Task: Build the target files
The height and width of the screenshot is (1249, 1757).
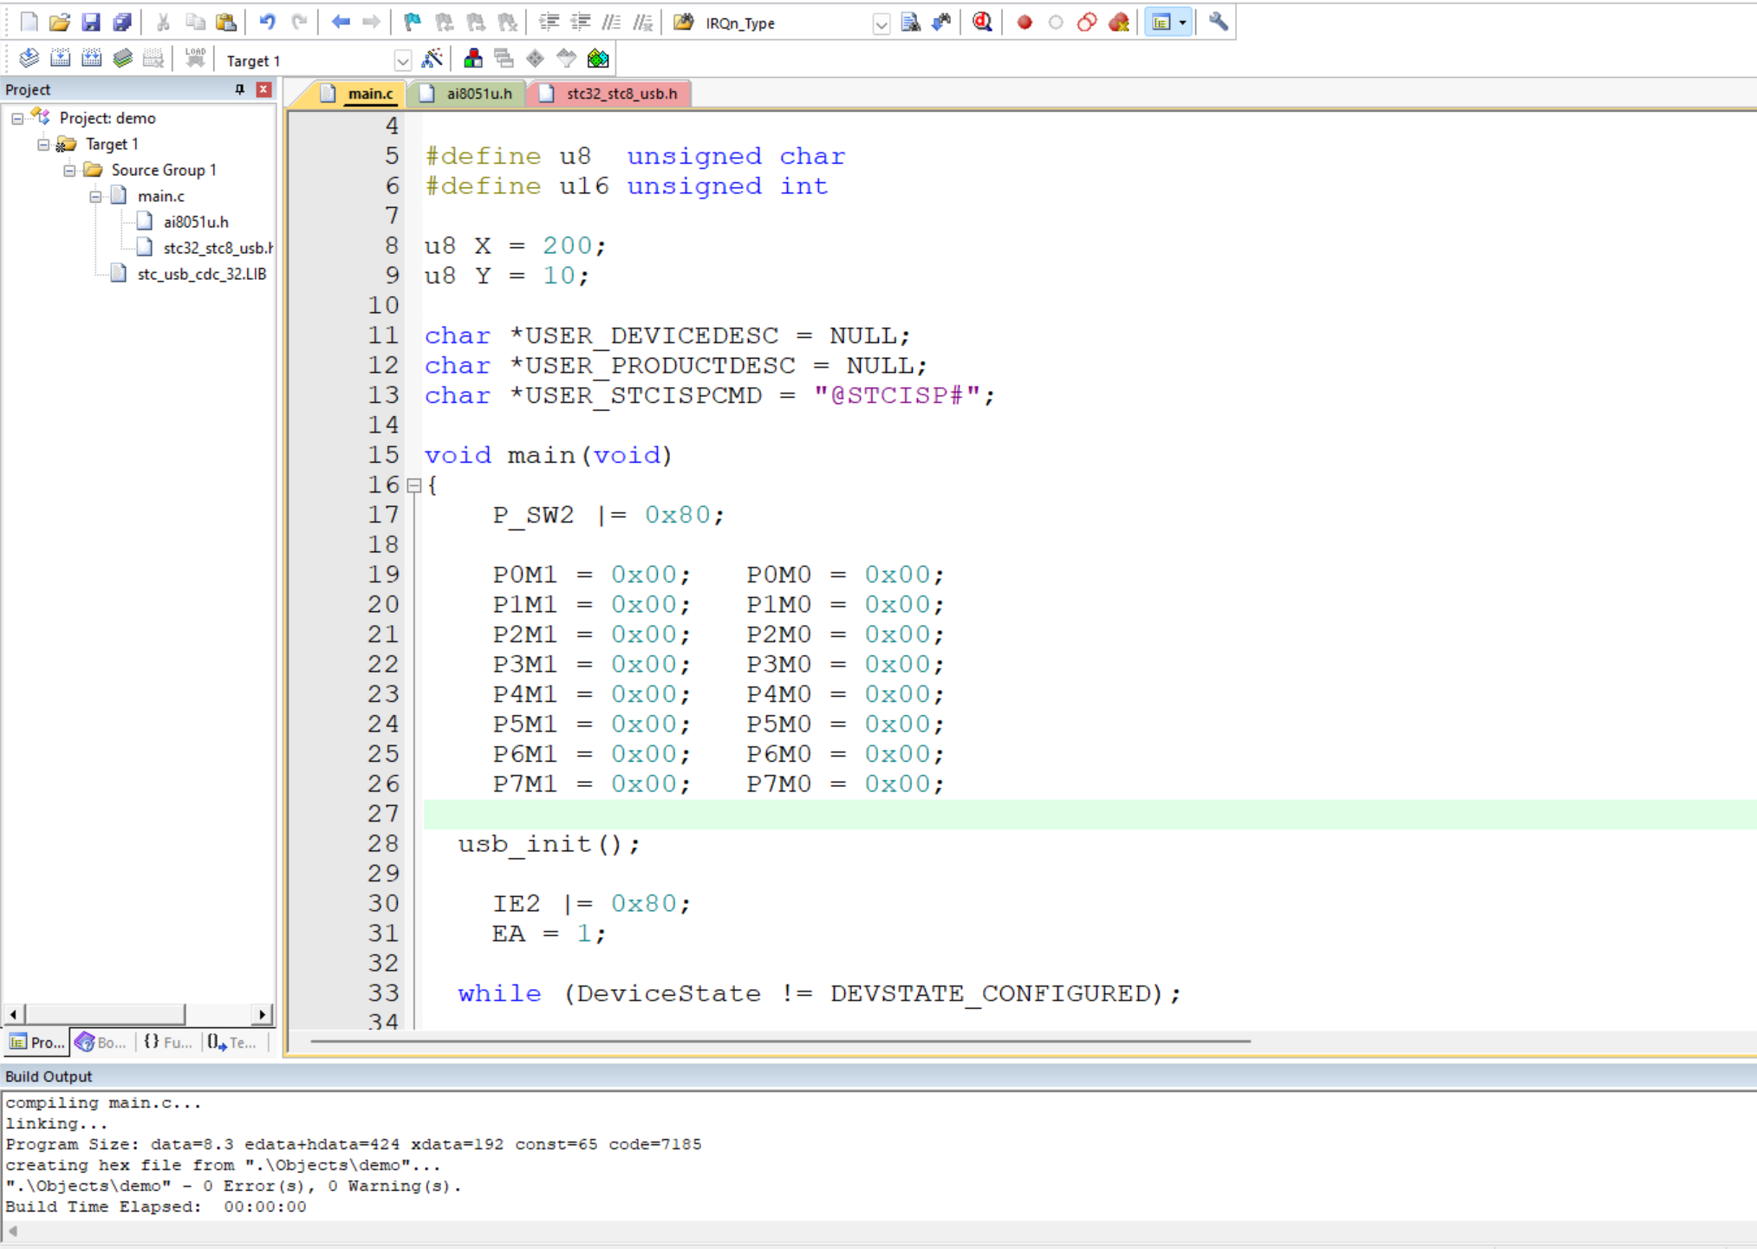Action: point(60,59)
